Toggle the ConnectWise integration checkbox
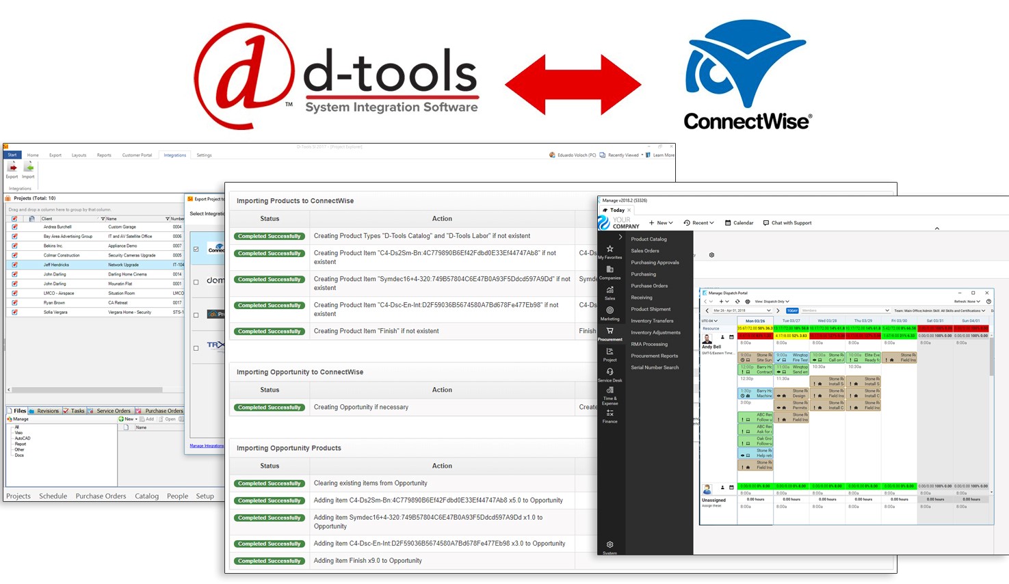Image resolution: width=1009 pixels, height=584 pixels. point(196,249)
